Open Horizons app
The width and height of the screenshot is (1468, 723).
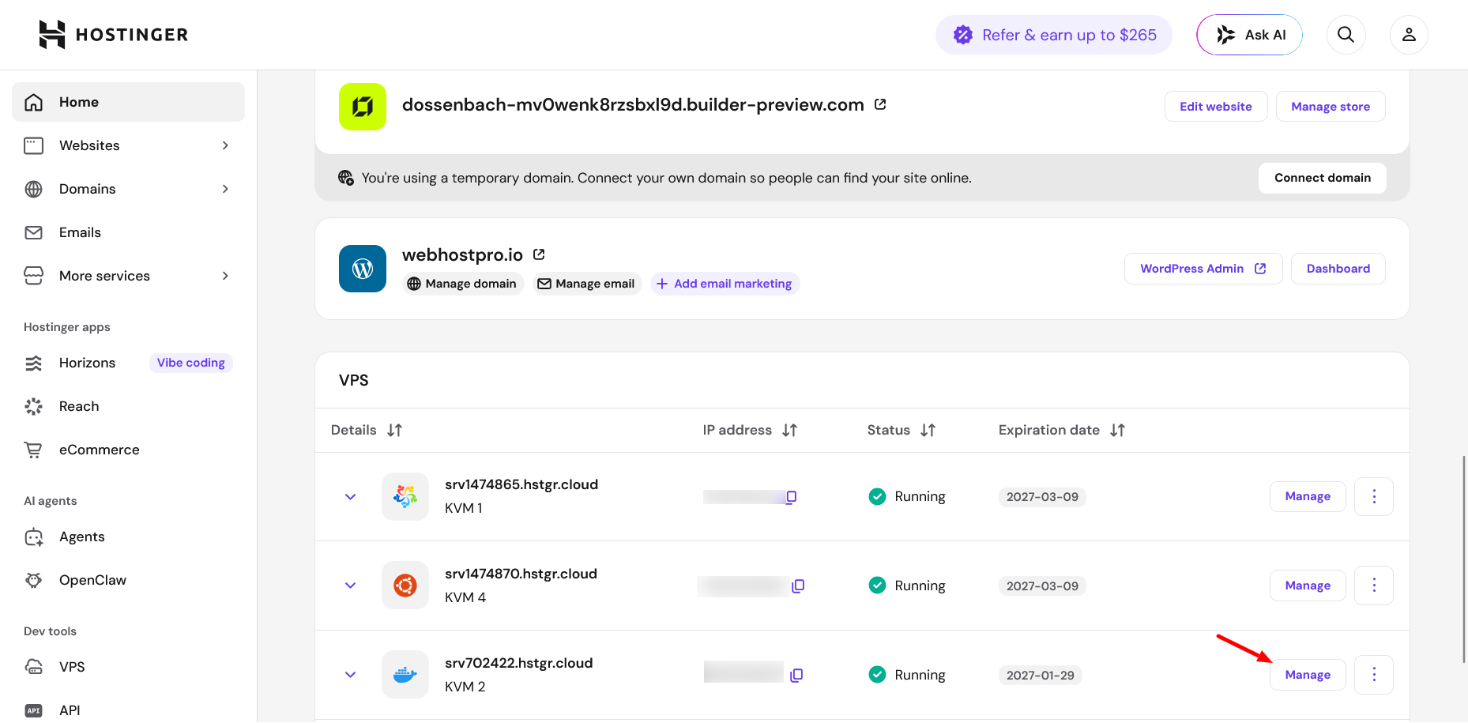87,363
